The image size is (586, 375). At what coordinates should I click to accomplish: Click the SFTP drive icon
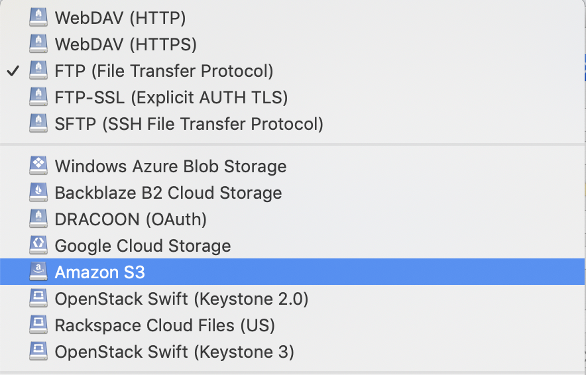tap(38, 123)
